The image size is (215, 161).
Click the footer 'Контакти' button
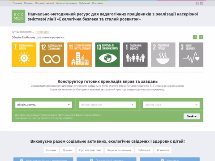coord(163,150)
